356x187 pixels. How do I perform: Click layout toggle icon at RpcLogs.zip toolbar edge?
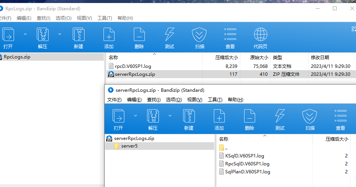point(354,29)
